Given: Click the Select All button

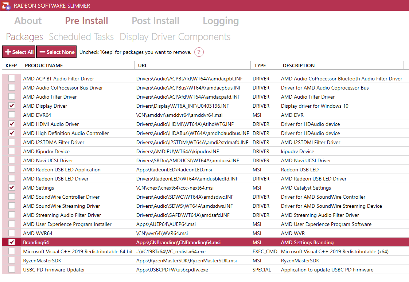Looking at the screenshot, I should [x=19, y=52].
